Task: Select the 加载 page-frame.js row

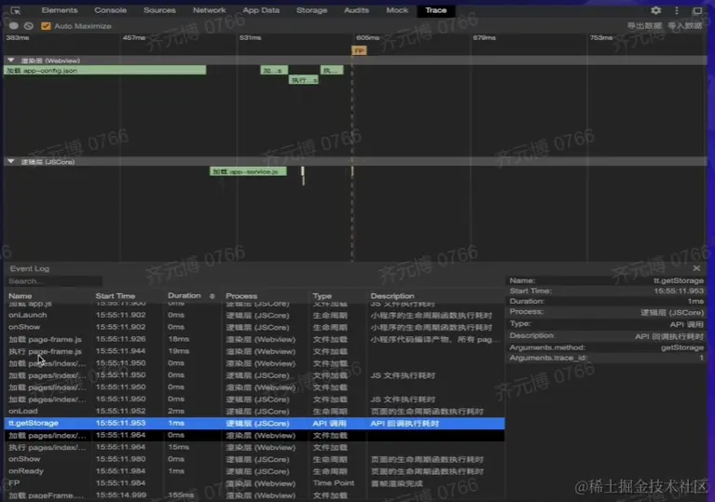Action: (254, 339)
